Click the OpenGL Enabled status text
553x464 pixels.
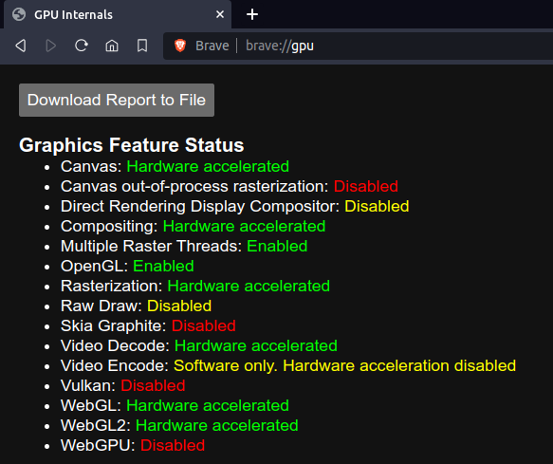point(163,266)
